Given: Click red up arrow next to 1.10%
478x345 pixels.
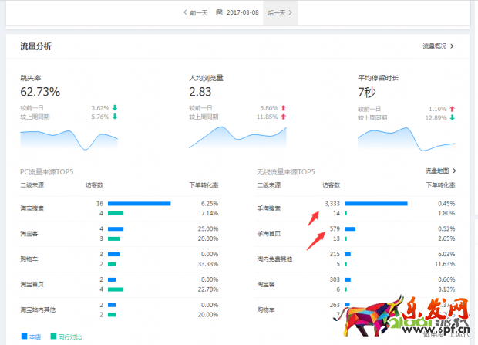Looking at the screenshot, I should 452,109.
